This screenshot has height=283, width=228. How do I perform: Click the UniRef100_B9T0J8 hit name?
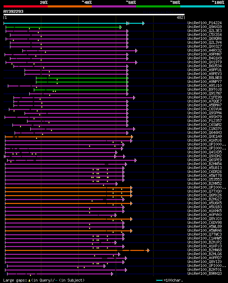[204, 89]
